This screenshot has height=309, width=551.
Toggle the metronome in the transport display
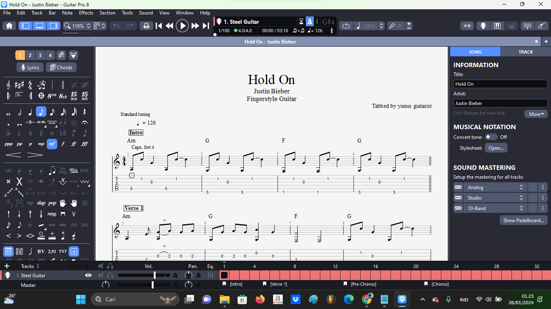tap(309, 22)
